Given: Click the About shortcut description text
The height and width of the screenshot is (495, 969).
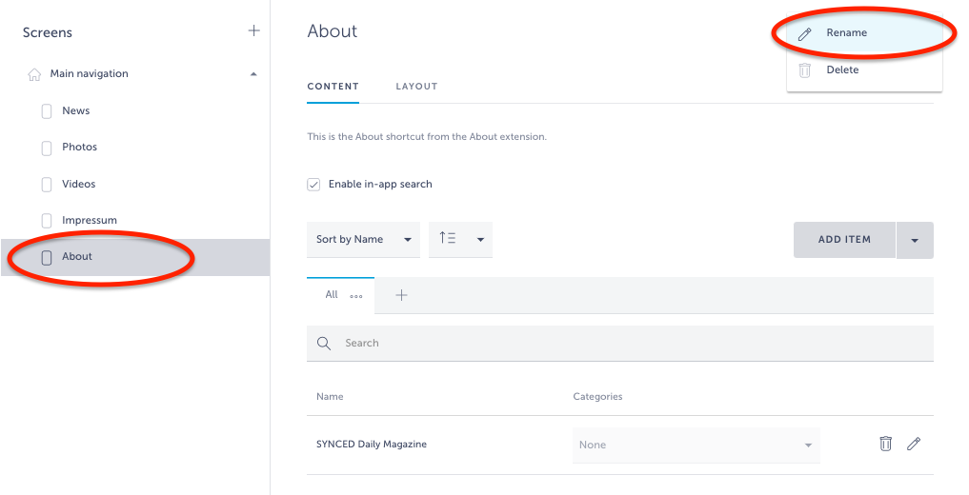Looking at the screenshot, I should (427, 136).
